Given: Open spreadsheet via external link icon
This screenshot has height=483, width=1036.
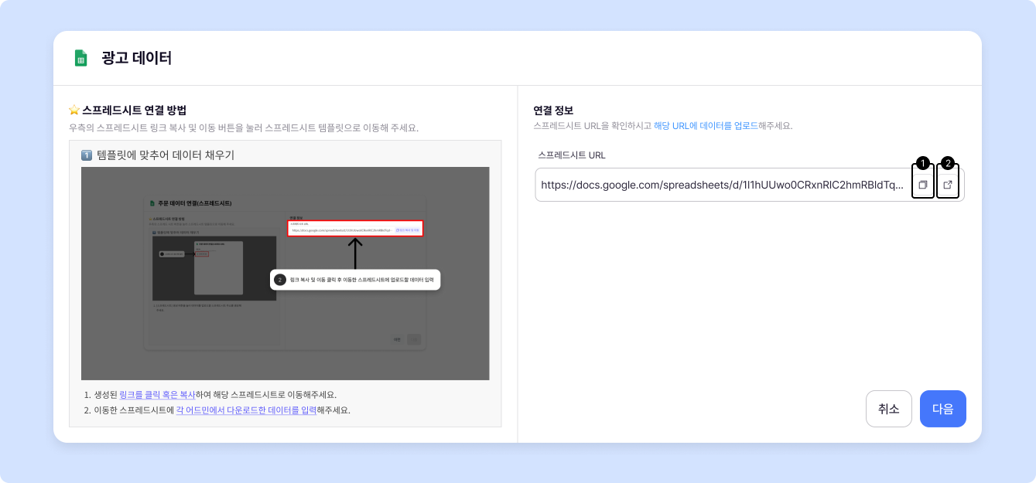Looking at the screenshot, I should pyautogui.click(x=948, y=185).
